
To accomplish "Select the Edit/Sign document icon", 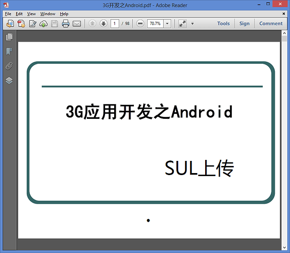I will (32, 24).
